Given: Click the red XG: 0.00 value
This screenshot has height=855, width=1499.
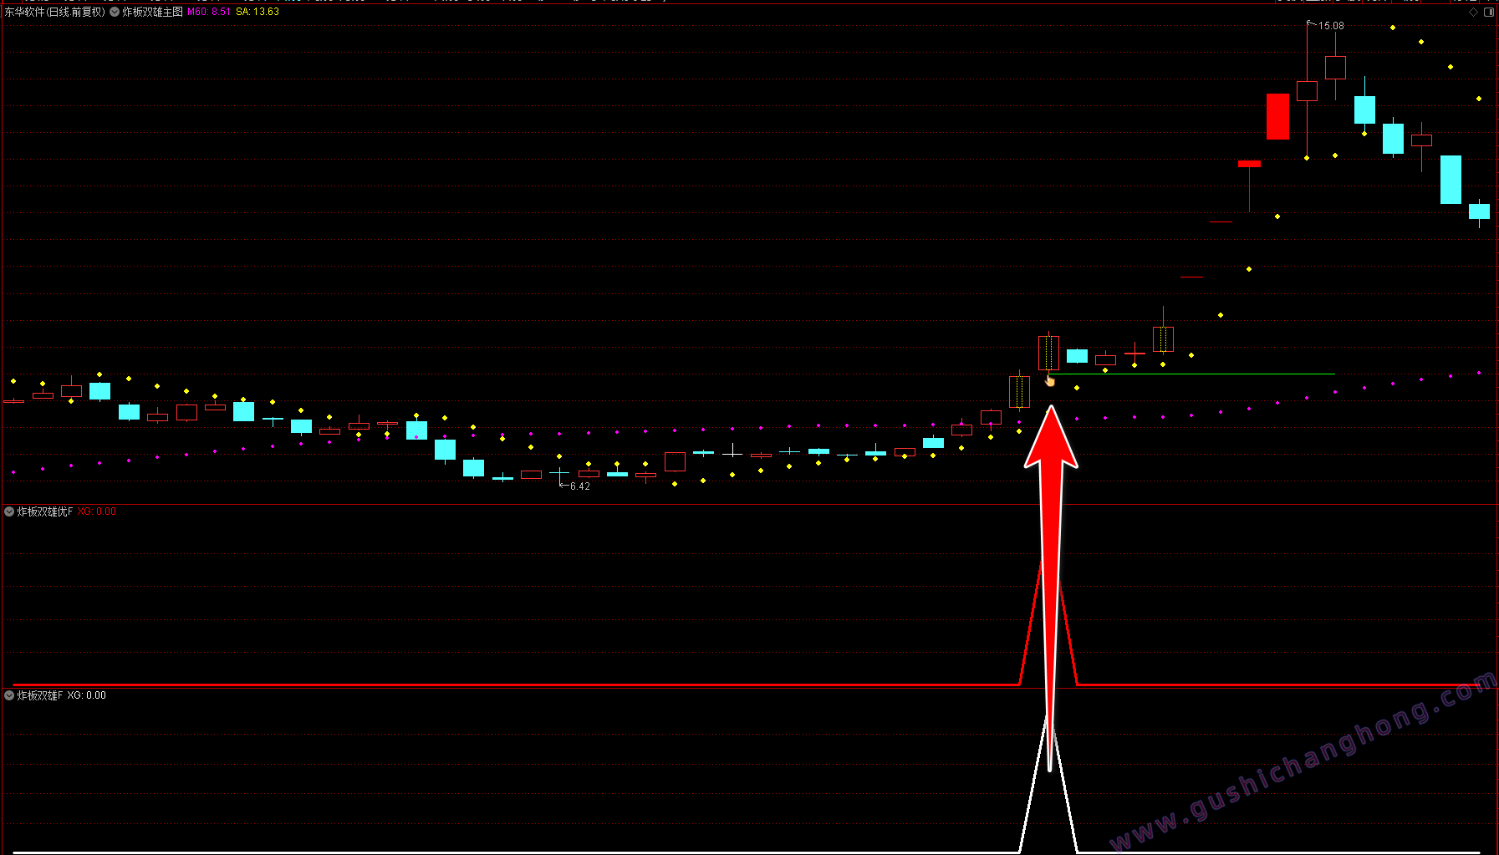Looking at the screenshot, I should 97,511.
